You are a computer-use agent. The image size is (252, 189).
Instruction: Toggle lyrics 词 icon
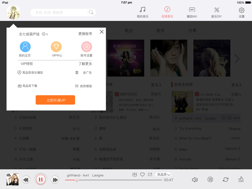pyautogui.click(x=210, y=179)
